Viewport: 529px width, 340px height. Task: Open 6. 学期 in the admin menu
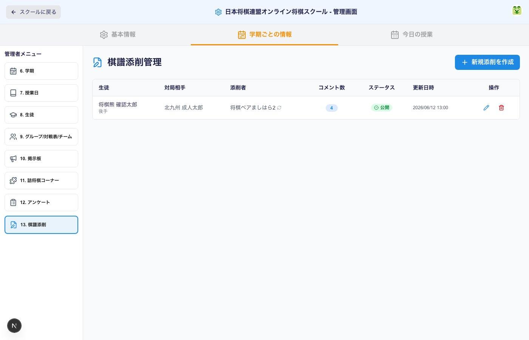tap(41, 71)
